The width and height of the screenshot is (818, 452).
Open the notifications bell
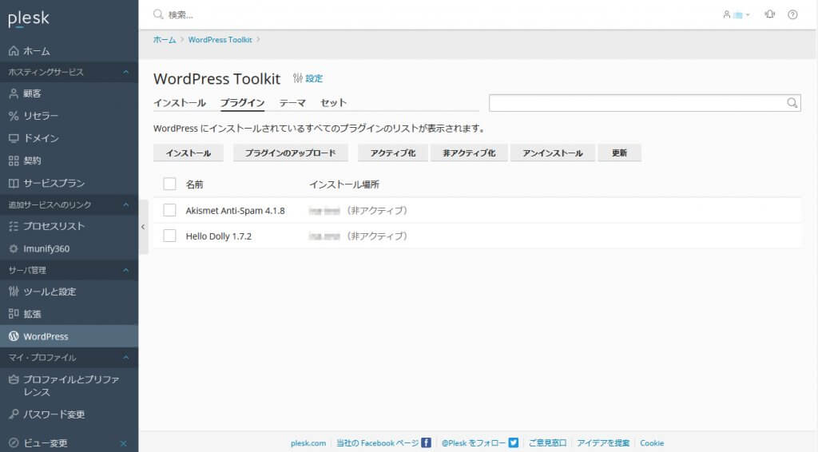[x=770, y=14]
